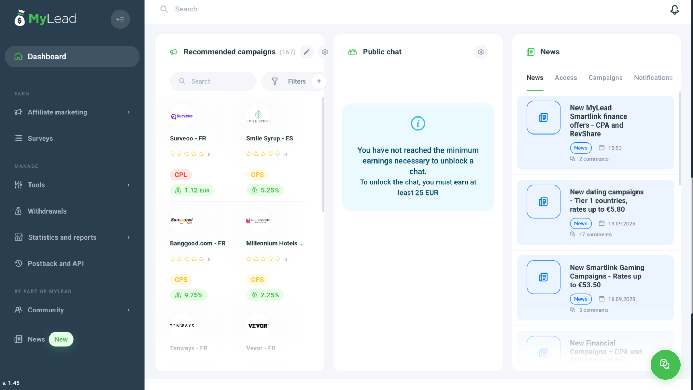This screenshot has height=390, width=693.
Task: Rate Surveoo - FR with stars
Action: tap(187, 154)
